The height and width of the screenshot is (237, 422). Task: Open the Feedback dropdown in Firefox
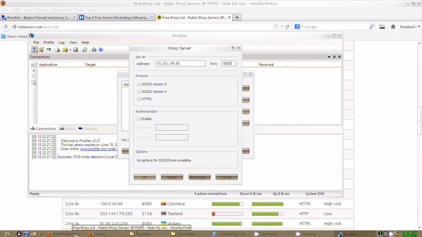(x=410, y=27)
